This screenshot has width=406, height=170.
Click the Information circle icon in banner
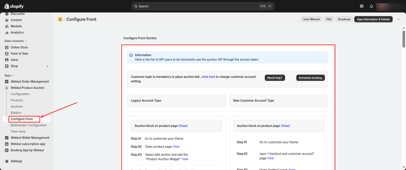tap(131, 55)
